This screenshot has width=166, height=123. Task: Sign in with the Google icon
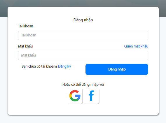pos(75,96)
